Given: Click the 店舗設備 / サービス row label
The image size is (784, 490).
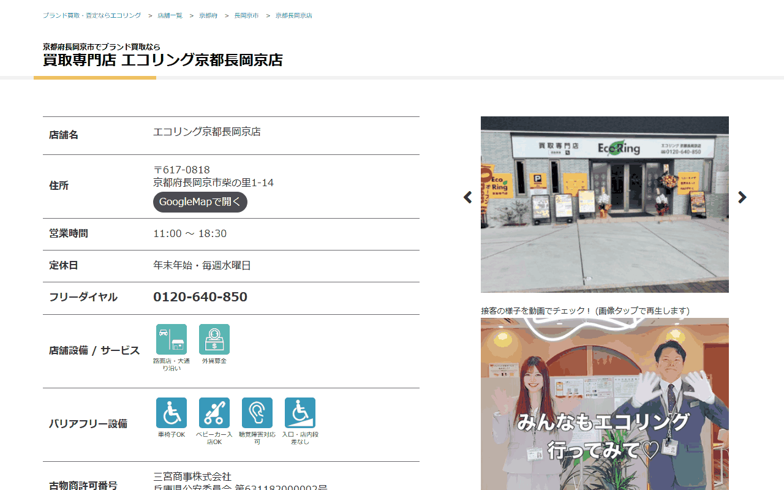Looking at the screenshot, I should pyautogui.click(x=94, y=351).
